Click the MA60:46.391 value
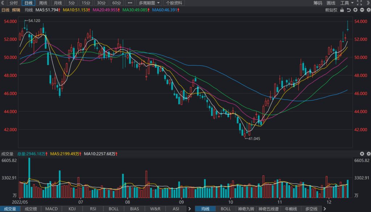 (166, 10)
